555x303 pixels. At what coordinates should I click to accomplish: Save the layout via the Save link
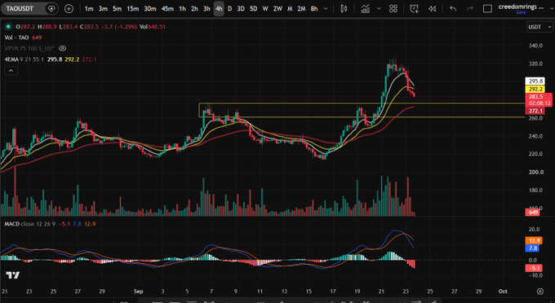(521, 12)
